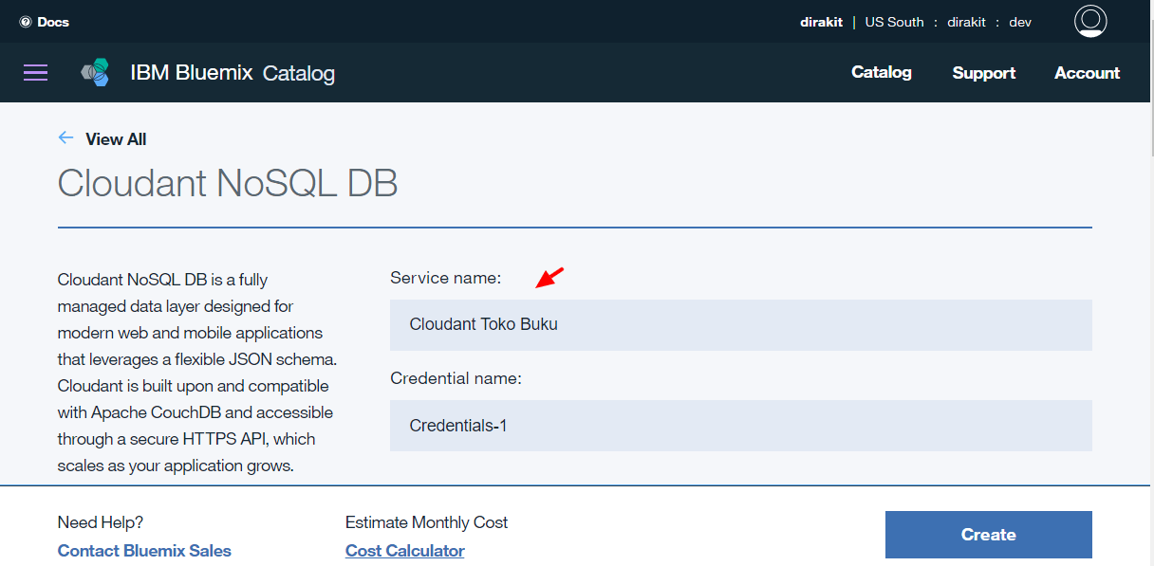Open the Account menu
Image resolution: width=1154 pixels, height=566 pixels.
pos(1087,73)
